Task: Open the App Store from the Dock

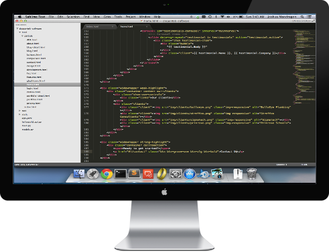Action: click(x=190, y=174)
